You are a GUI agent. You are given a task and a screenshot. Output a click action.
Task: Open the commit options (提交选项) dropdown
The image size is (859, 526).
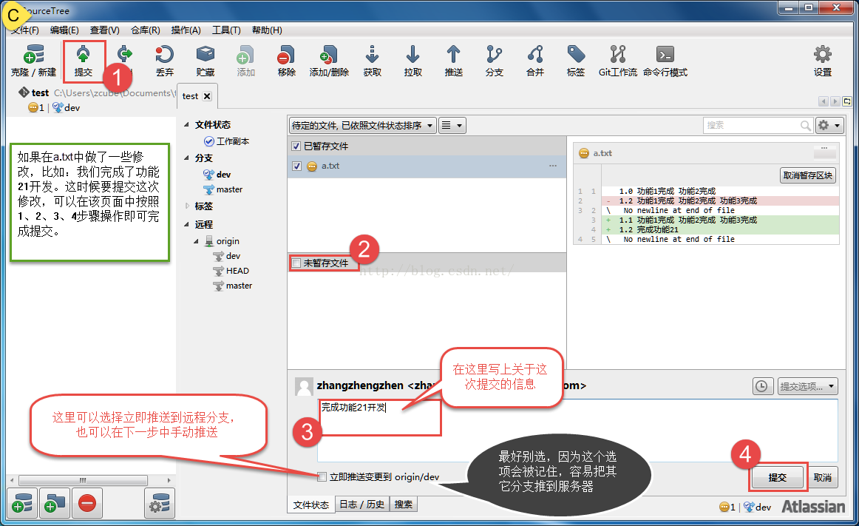pos(807,387)
